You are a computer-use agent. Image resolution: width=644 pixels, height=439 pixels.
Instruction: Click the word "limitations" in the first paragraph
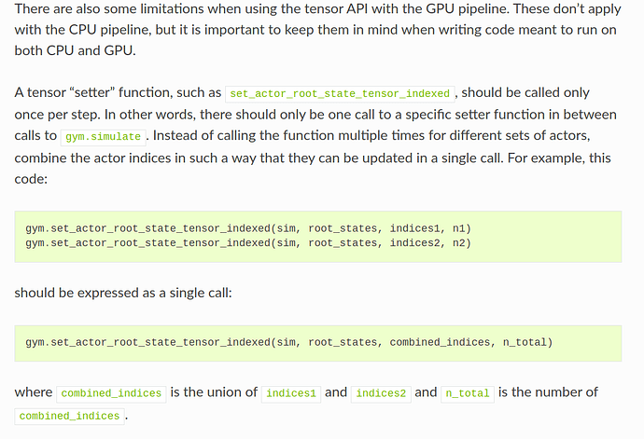coord(171,8)
